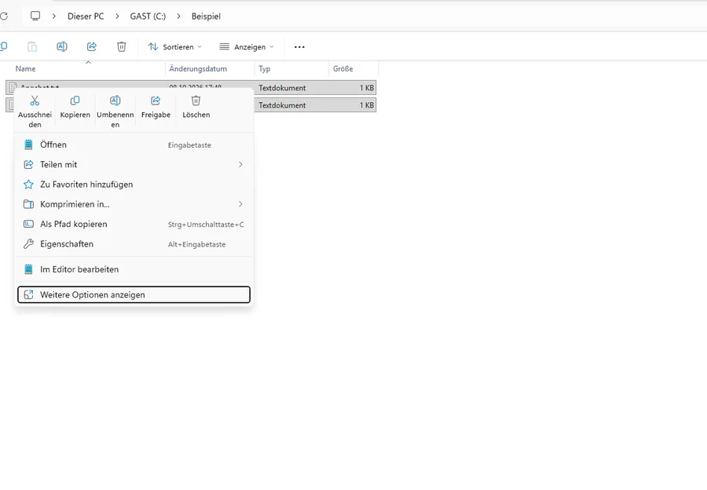Open Eigenschaften from the context menu

click(x=134, y=244)
